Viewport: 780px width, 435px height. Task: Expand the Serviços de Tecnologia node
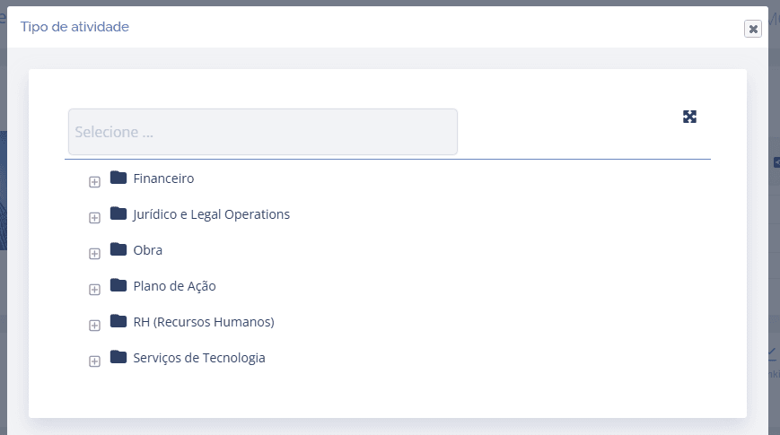pos(94,361)
